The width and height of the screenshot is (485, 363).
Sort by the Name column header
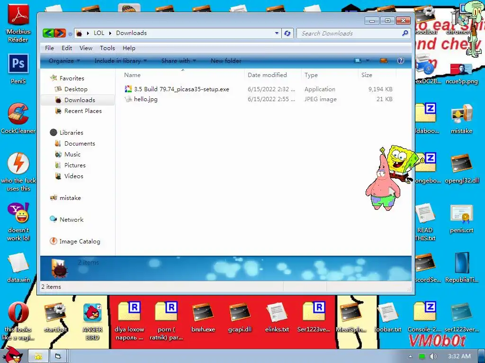click(182, 75)
